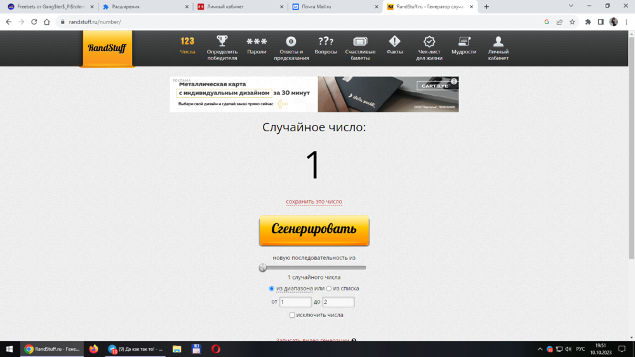Open the taskbar clock and date
Image resolution: width=635 pixels, height=357 pixels.
pyautogui.click(x=601, y=349)
